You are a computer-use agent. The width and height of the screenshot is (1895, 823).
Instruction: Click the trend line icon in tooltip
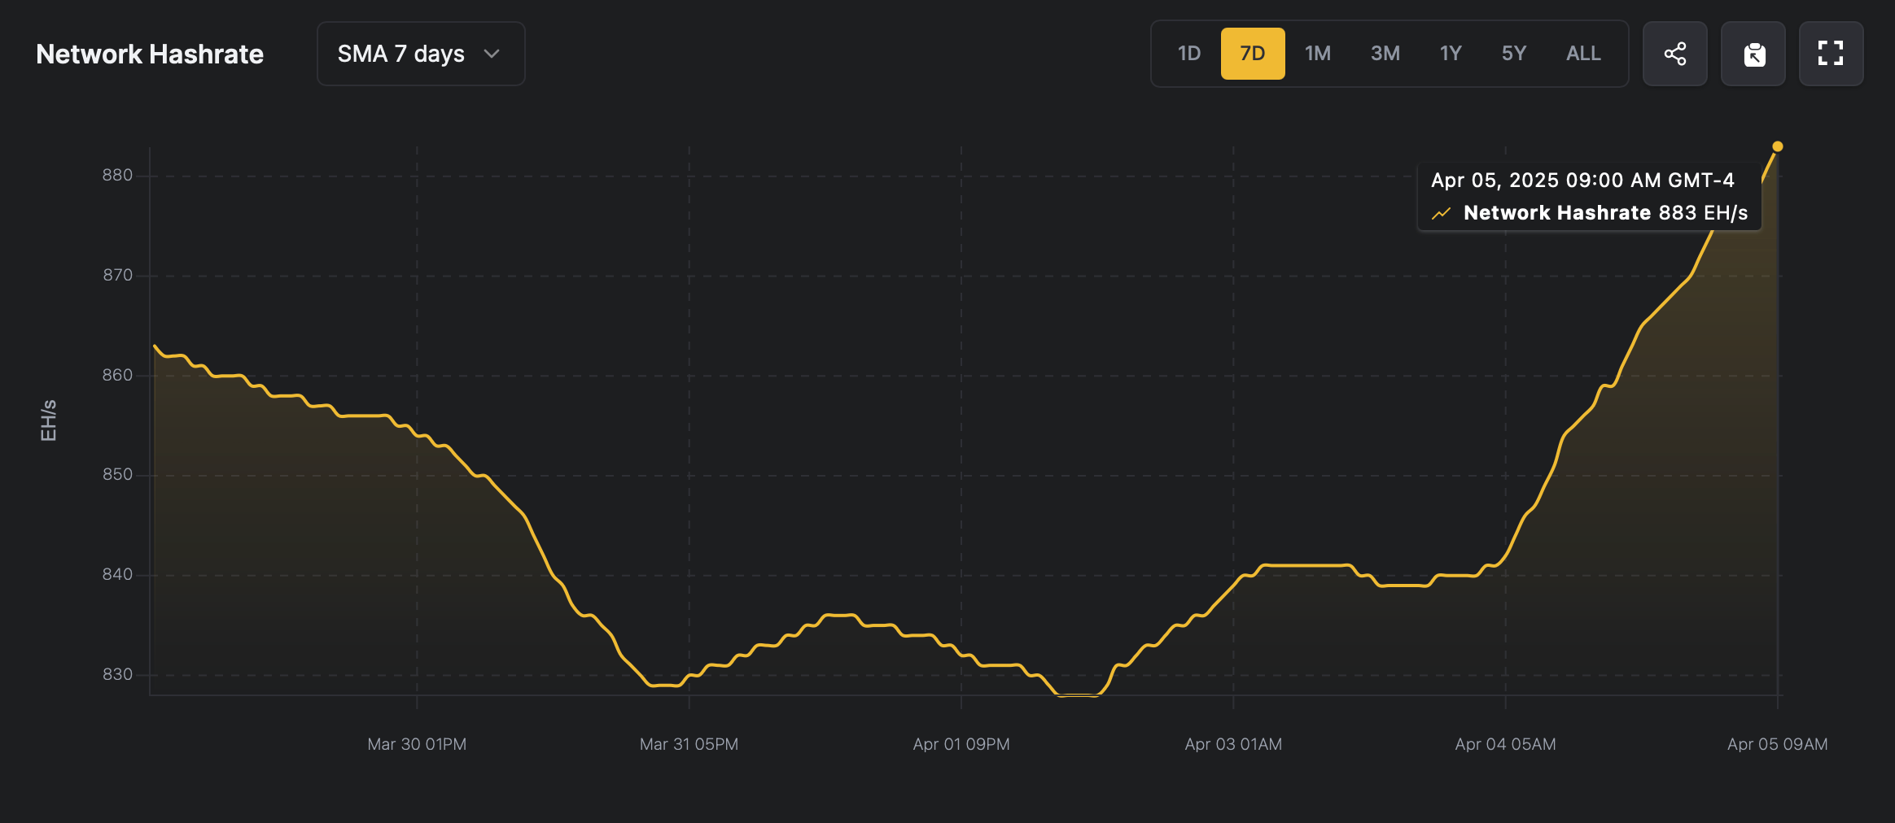(x=1442, y=213)
